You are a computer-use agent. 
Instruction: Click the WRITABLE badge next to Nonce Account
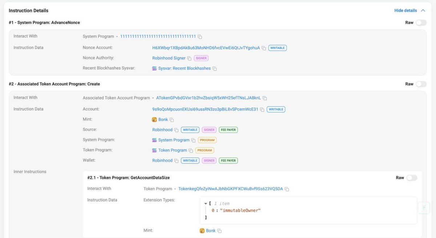278,48
